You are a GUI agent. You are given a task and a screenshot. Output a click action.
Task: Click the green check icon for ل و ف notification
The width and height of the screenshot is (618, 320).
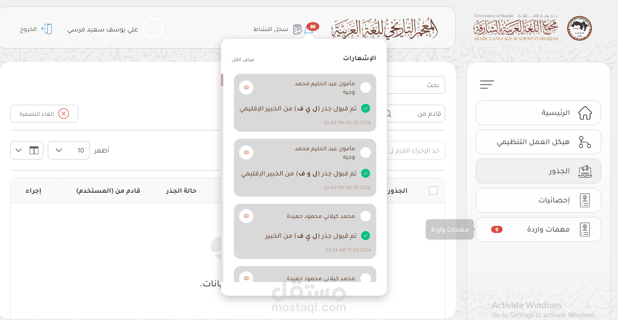coord(366,173)
